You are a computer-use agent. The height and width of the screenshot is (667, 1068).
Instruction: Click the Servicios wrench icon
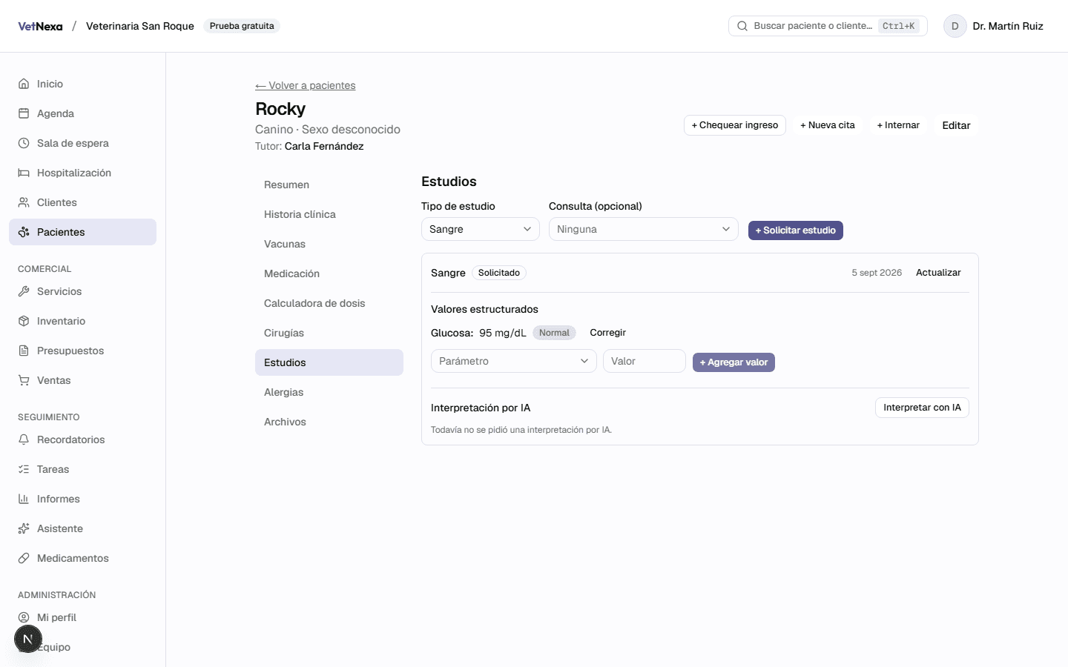(24, 291)
